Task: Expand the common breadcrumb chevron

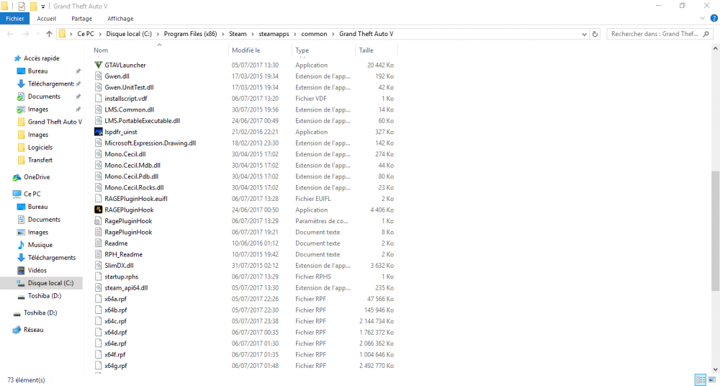Action: (x=334, y=34)
